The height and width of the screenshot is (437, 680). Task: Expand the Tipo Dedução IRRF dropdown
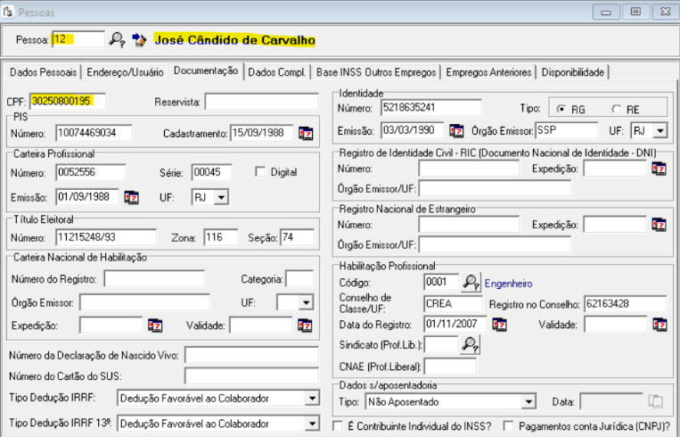tap(311, 398)
